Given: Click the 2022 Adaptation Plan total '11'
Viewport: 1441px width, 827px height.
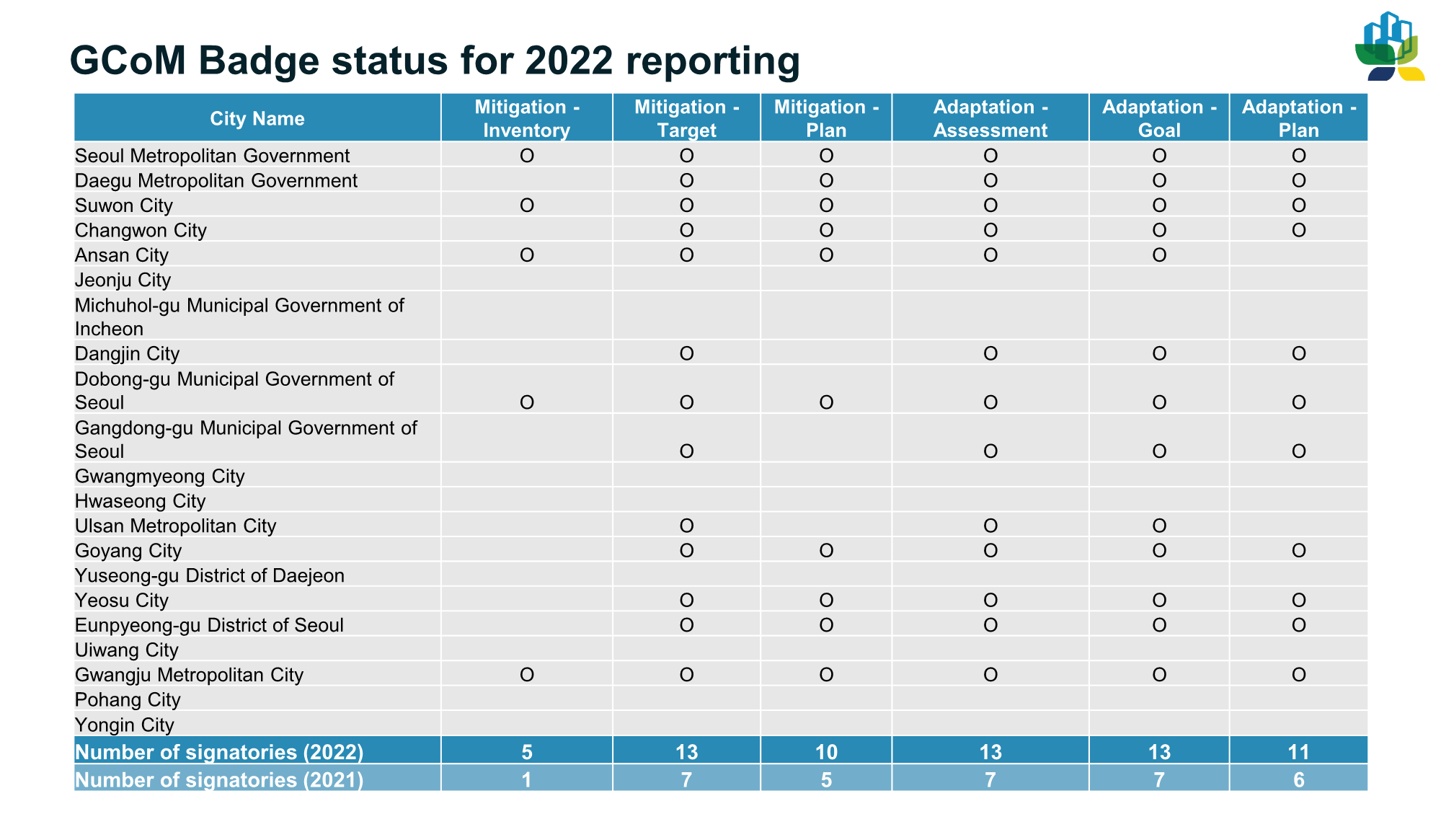Looking at the screenshot, I should pos(1299,752).
